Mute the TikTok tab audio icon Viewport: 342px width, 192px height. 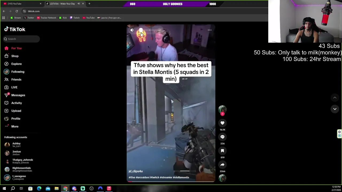click(x=79, y=4)
